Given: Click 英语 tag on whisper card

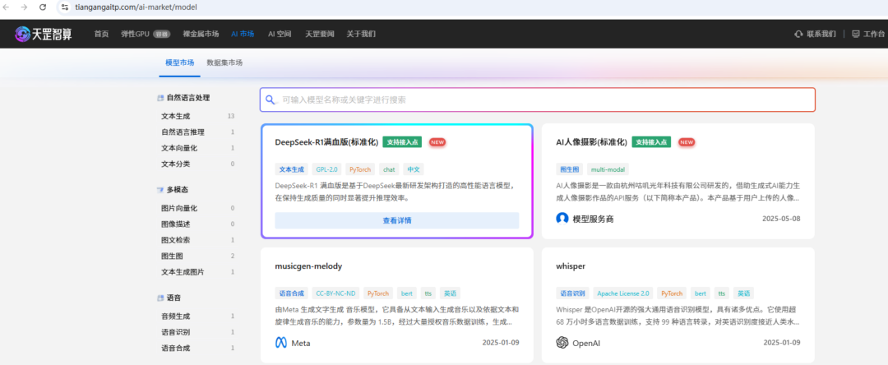Looking at the screenshot, I should coord(743,293).
